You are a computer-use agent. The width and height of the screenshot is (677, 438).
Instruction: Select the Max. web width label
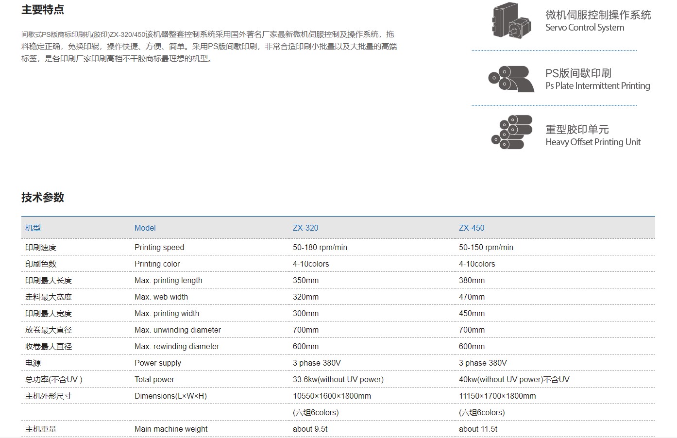point(161,297)
